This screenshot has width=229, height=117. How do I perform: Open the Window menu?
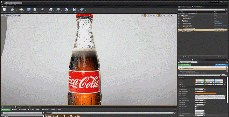click(10, 5)
